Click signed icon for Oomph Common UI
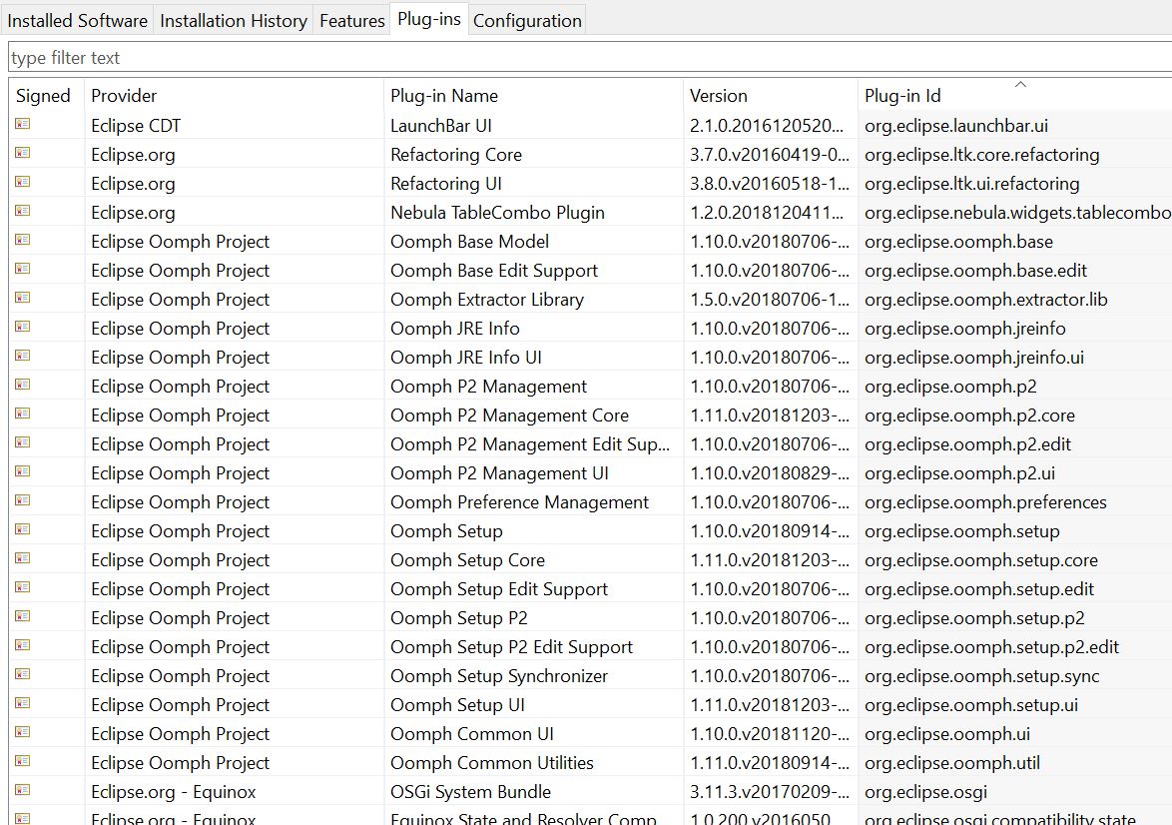This screenshot has width=1172, height=825. click(22, 732)
